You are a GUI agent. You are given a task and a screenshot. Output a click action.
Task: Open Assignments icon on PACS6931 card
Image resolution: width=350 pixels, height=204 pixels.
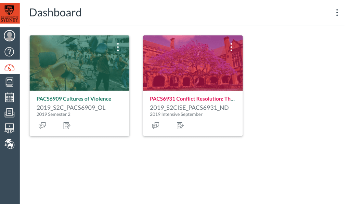click(180, 126)
